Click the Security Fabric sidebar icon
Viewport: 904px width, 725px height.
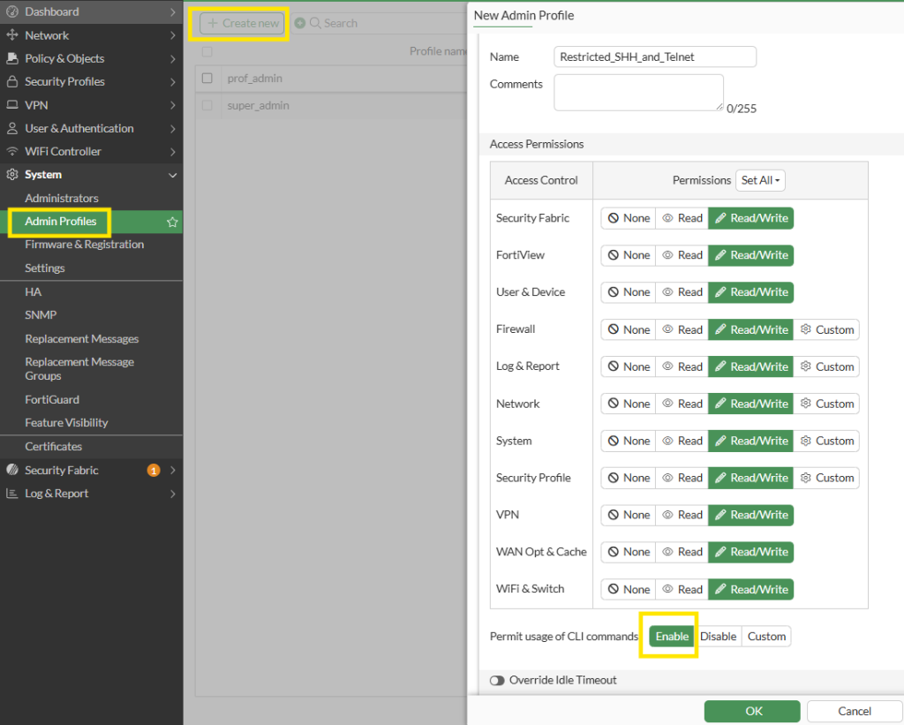(12, 470)
